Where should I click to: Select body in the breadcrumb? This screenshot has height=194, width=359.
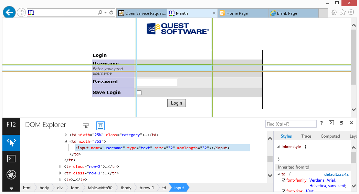click(44, 188)
